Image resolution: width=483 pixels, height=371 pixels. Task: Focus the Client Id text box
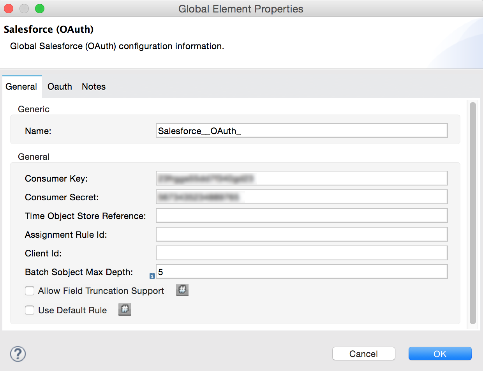coord(301,253)
